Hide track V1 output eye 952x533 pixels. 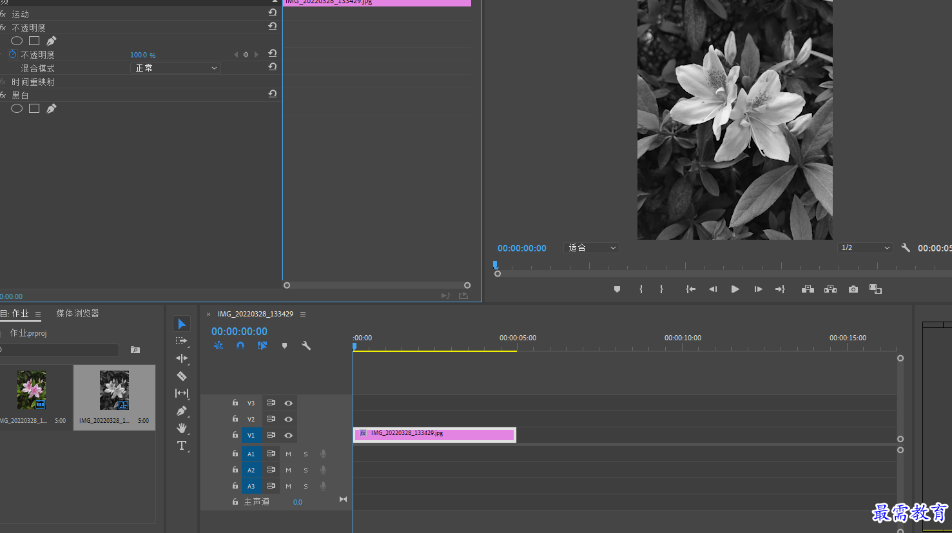coord(289,435)
